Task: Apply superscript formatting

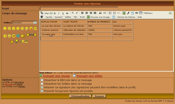Action: pos(77,13)
